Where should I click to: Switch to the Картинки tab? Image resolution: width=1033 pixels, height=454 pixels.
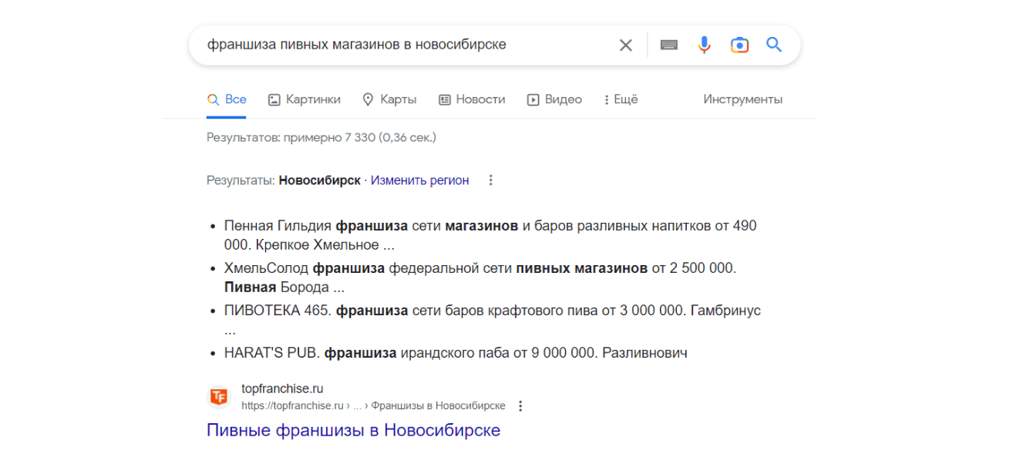pyautogui.click(x=305, y=99)
